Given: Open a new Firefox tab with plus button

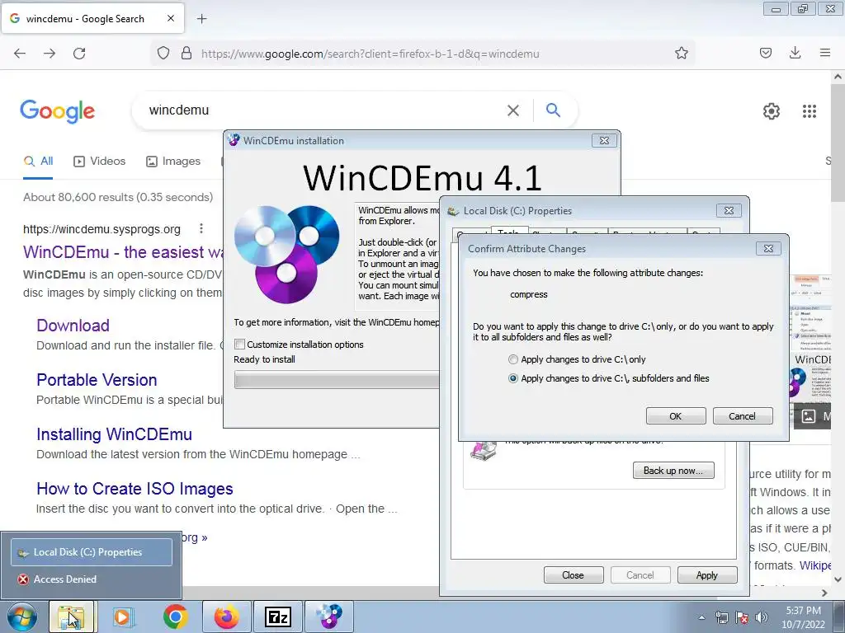Looking at the screenshot, I should [201, 19].
